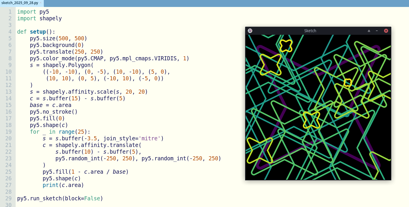Click the '(-10, -10)' first coordinate tuple
Viewport: 409px width, 207px height.
tap(62, 72)
